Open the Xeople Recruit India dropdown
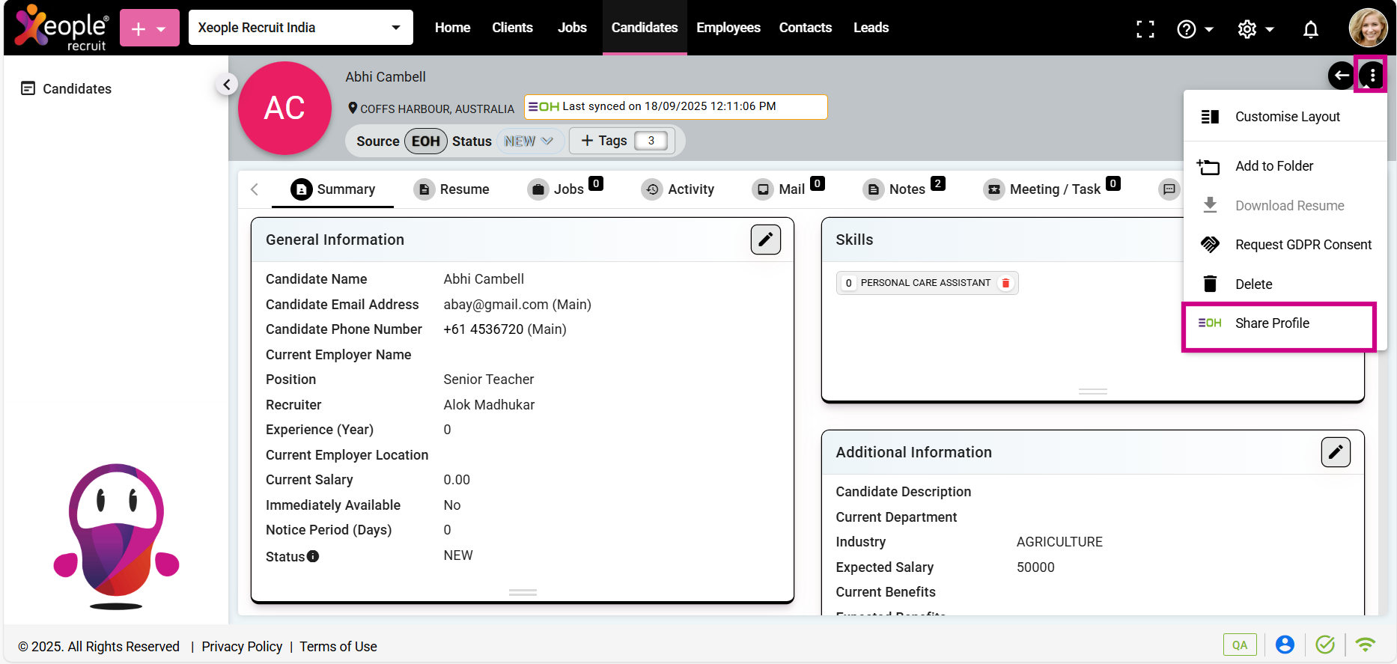Viewport: 1397px width, 664px height. tap(300, 28)
